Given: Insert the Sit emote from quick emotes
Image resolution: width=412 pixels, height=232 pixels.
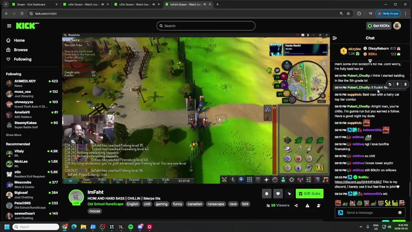Looking at the screenshot, I should coord(388,203).
